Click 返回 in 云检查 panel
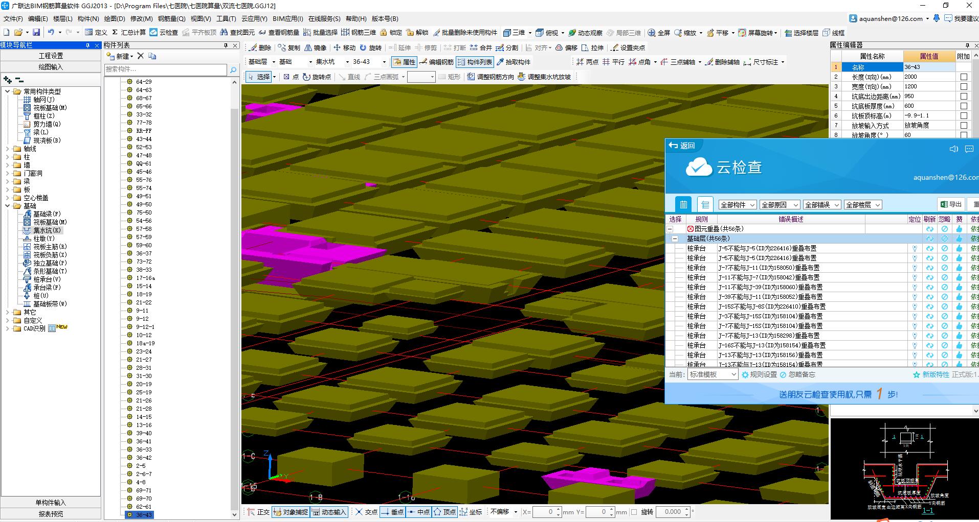This screenshot has width=979, height=522. 682,146
